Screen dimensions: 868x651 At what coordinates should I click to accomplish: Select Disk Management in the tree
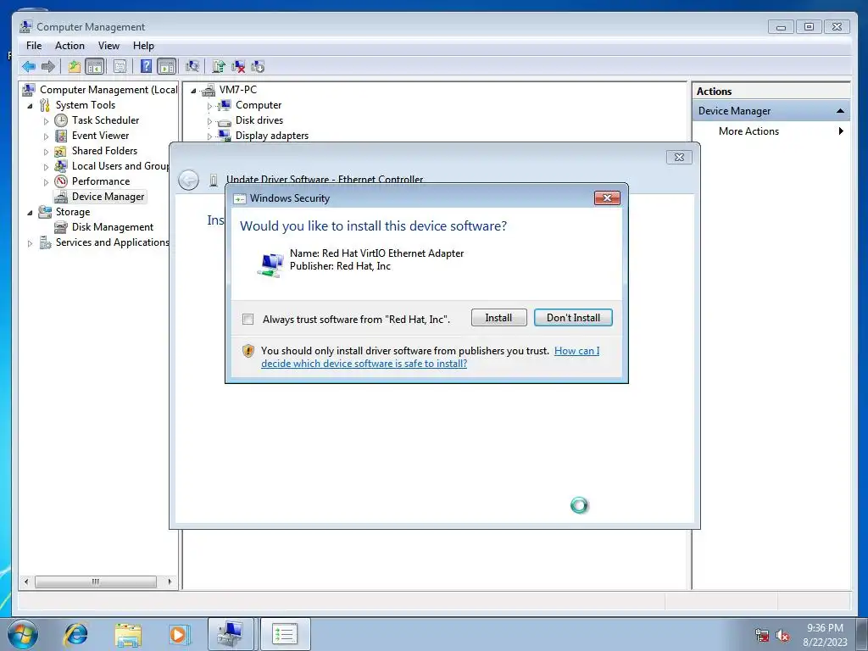[113, 227]
